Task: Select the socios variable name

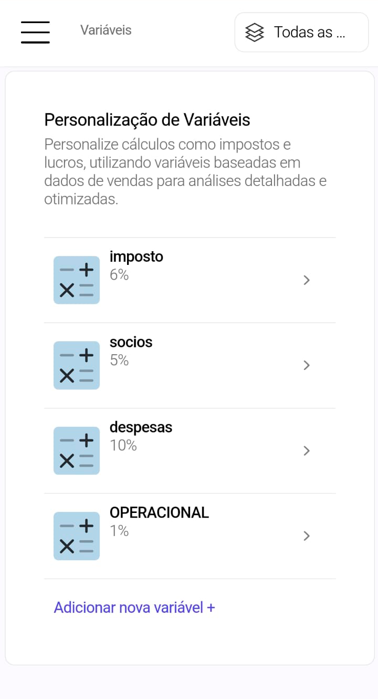Action: 131,342
